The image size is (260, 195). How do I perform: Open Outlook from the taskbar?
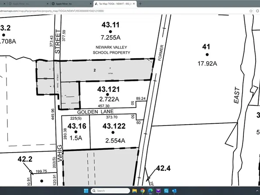click(174, 191)
